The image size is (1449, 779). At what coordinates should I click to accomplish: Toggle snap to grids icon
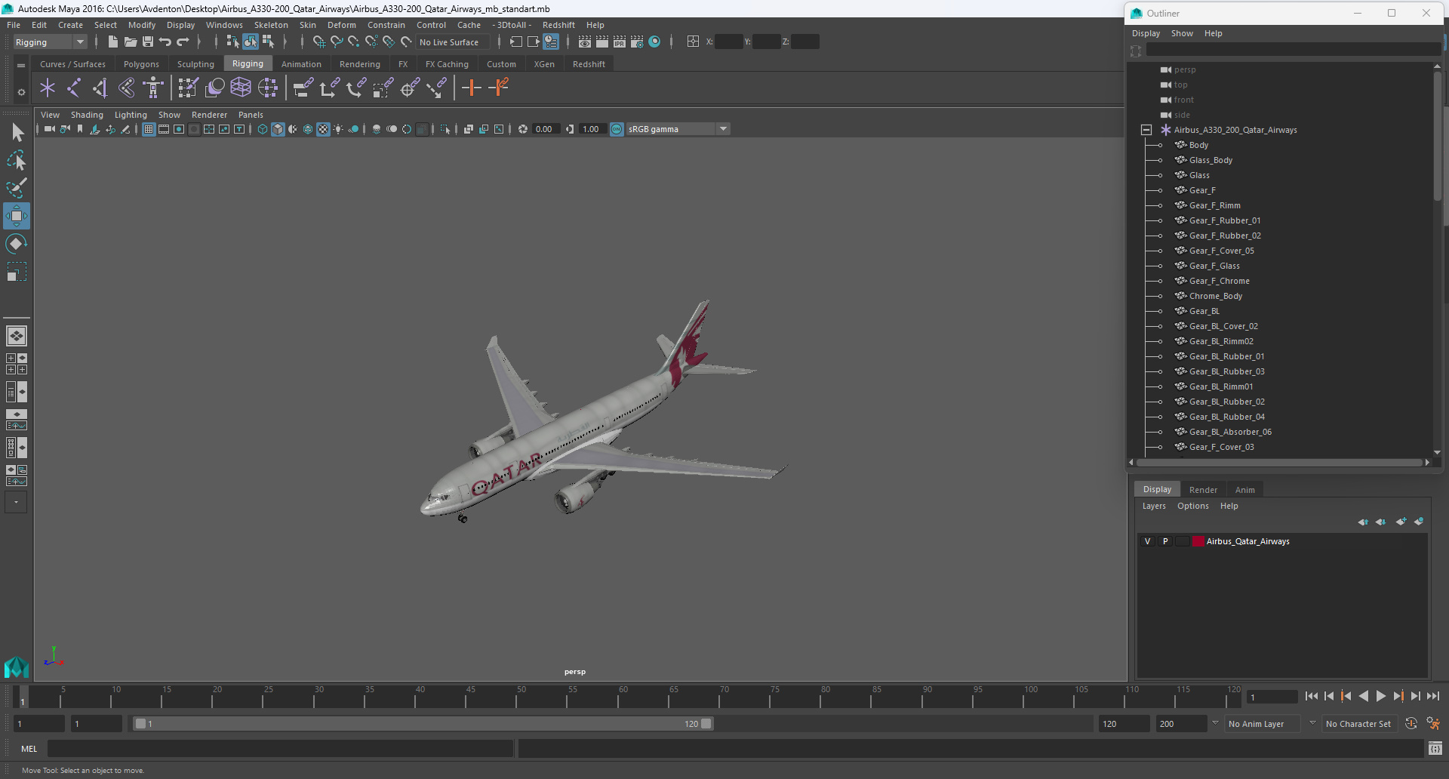319,42
